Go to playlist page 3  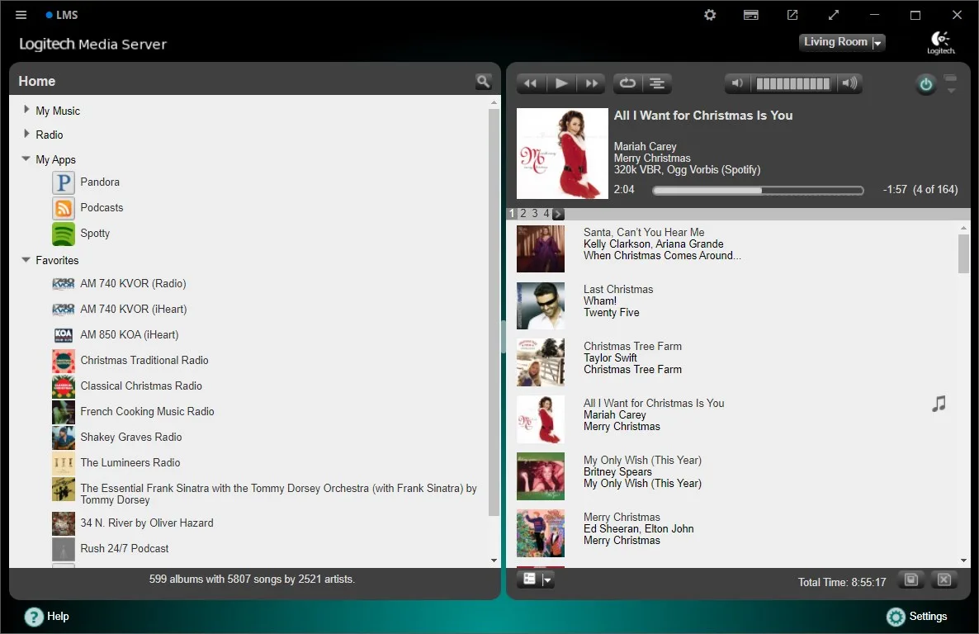pyautogui.click(x=534, y=214)
